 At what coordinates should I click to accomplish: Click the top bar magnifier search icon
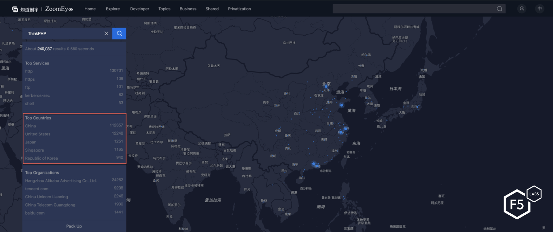499,9
